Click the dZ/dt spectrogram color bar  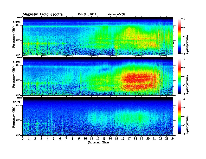pos(179,116)
